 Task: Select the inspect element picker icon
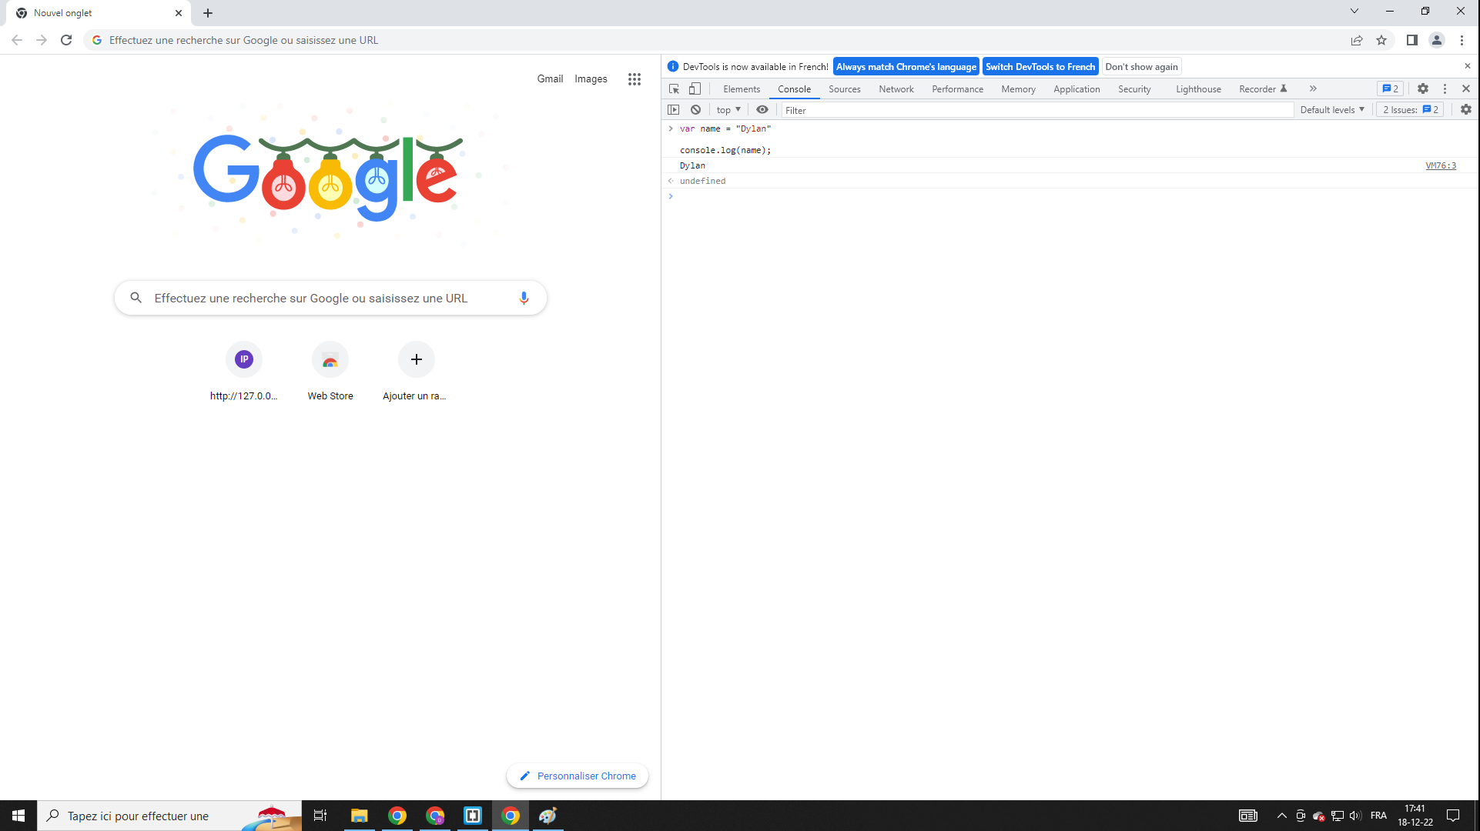pos(675,88)
